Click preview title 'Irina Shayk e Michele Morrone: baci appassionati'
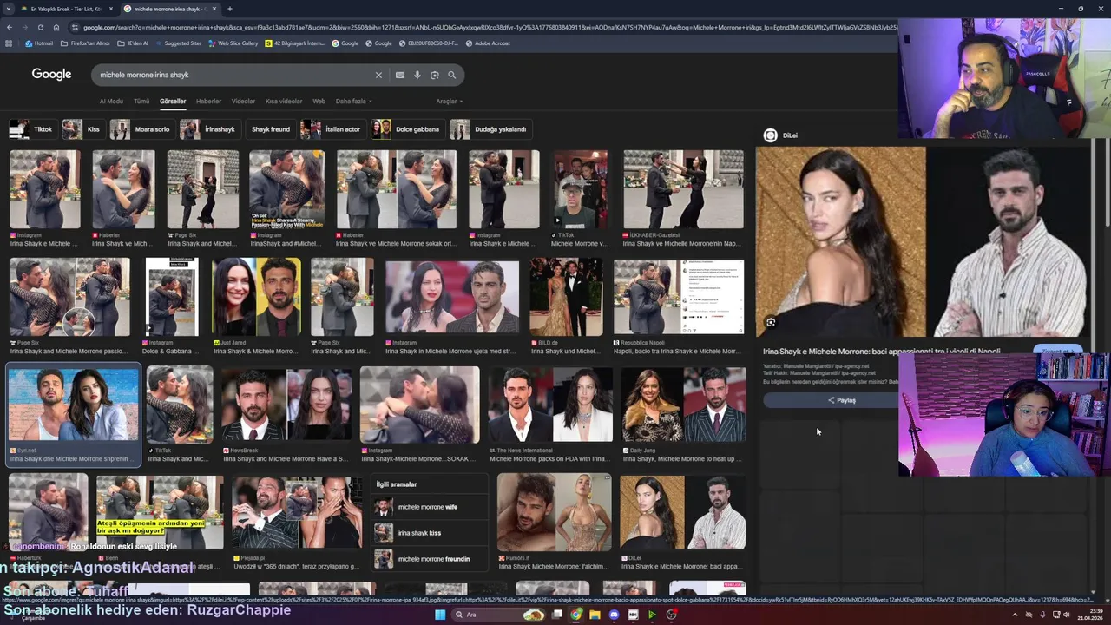The height and width of the screenshot is (625, 1111). [881, 352]
